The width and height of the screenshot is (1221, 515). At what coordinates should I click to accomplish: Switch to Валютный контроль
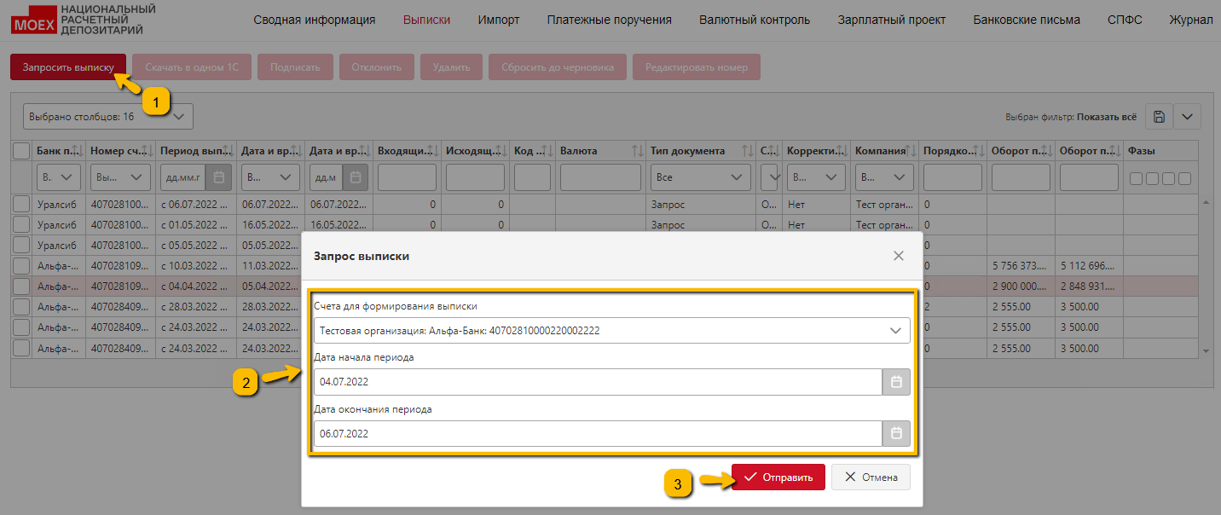(x=755, y=20)
